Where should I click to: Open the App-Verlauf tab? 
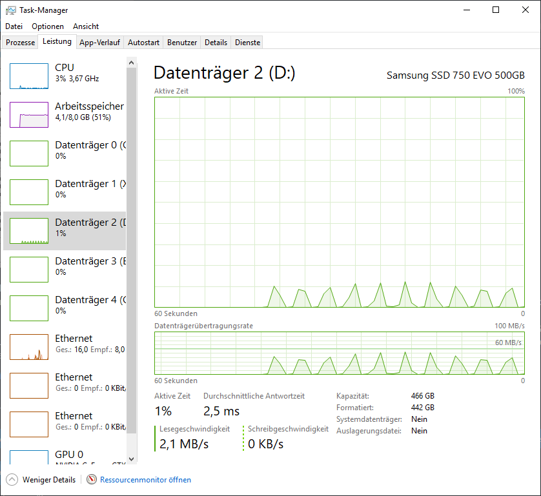click(99, 43)
